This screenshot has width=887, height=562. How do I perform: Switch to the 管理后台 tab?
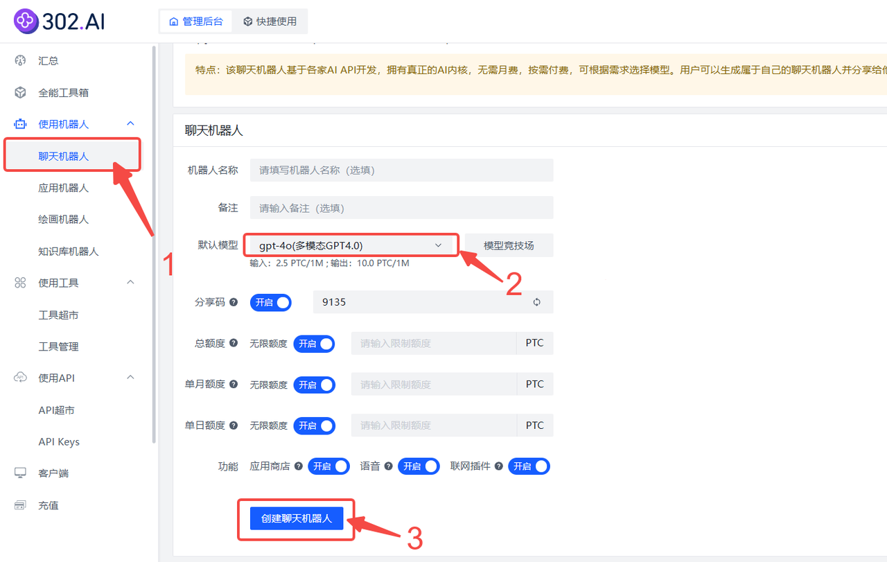(x=196, y=21)
